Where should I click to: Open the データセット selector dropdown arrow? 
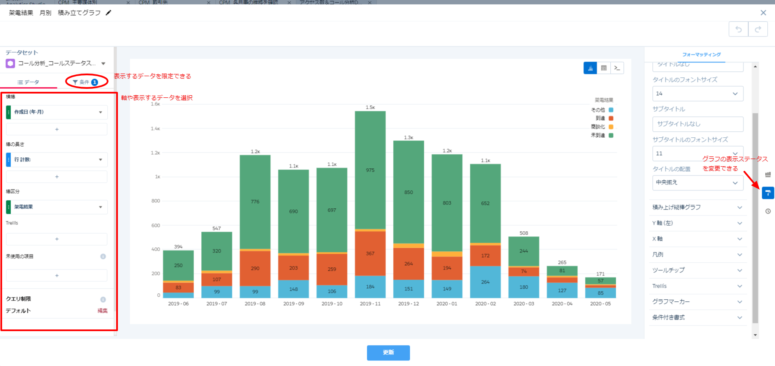click(103, 63)
